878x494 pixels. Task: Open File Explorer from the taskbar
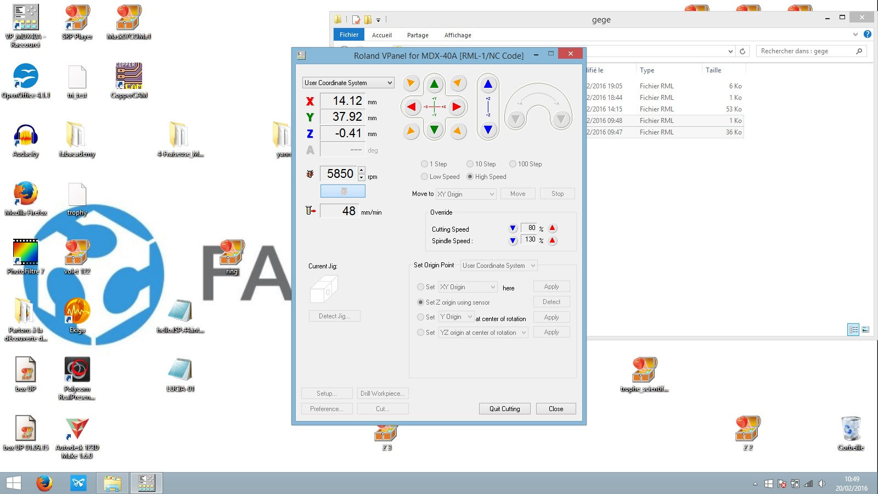pyautogui.click(x=112, y=483)
